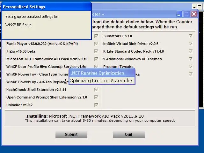Click the Personalized Settings title bar
This screenshot has height=153, width=204.
coord(46,7)
